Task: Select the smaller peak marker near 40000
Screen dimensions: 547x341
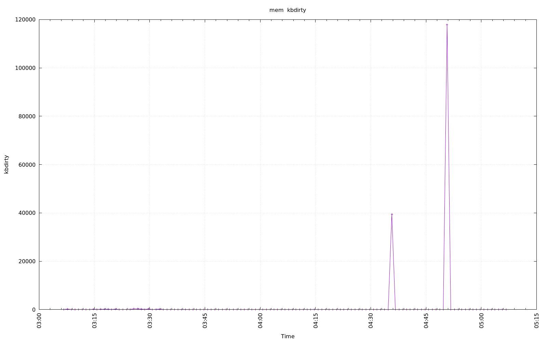Action: point(392,214)
